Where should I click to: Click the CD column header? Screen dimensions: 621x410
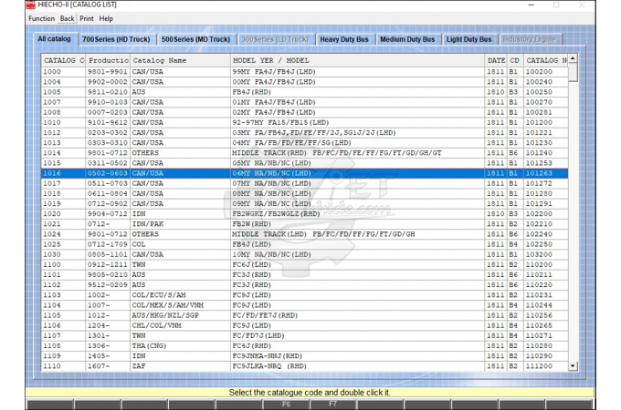515,60
